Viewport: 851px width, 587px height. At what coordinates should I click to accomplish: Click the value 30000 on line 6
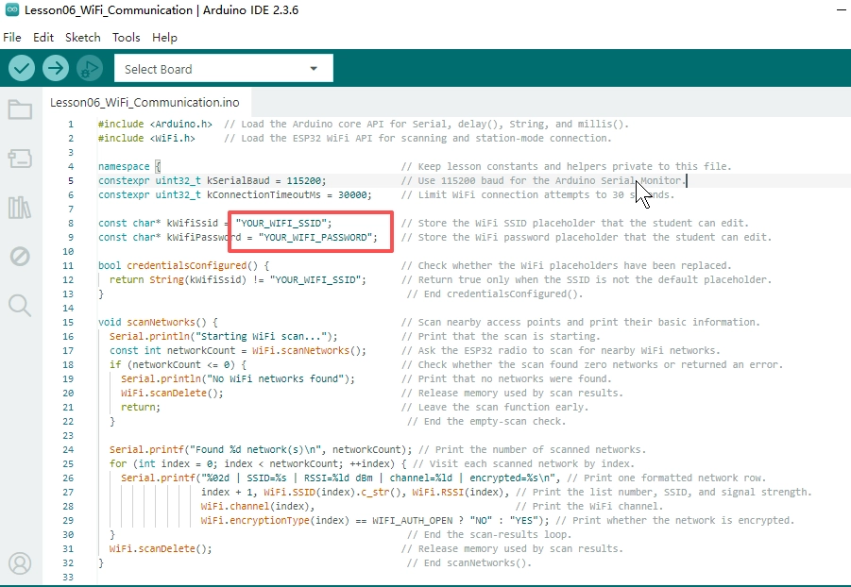[x=352, y=194]
